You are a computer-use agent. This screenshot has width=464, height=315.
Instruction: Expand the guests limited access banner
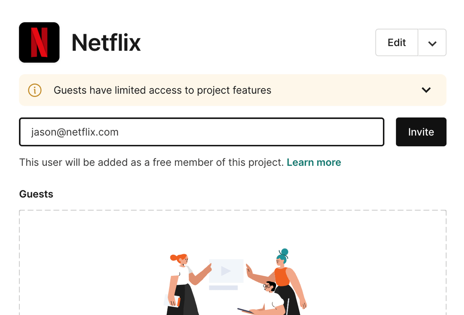coord(426,90)
